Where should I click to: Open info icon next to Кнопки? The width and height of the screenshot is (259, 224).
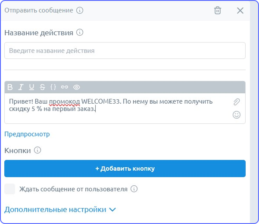tap(37, 150)
